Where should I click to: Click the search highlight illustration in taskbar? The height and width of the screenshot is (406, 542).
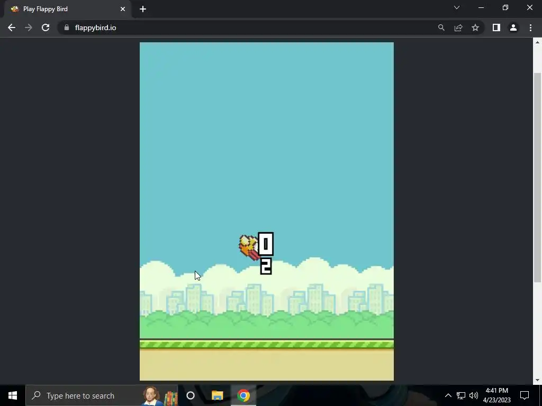tap(160, 396)
